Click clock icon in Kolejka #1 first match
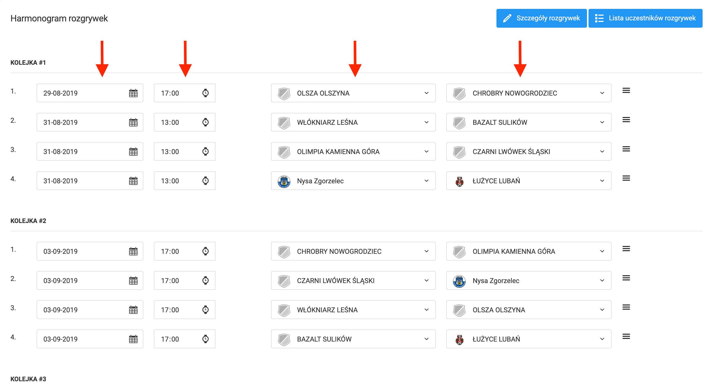The width and height of the screenshot is (712, 388). (x=205, y=93)
